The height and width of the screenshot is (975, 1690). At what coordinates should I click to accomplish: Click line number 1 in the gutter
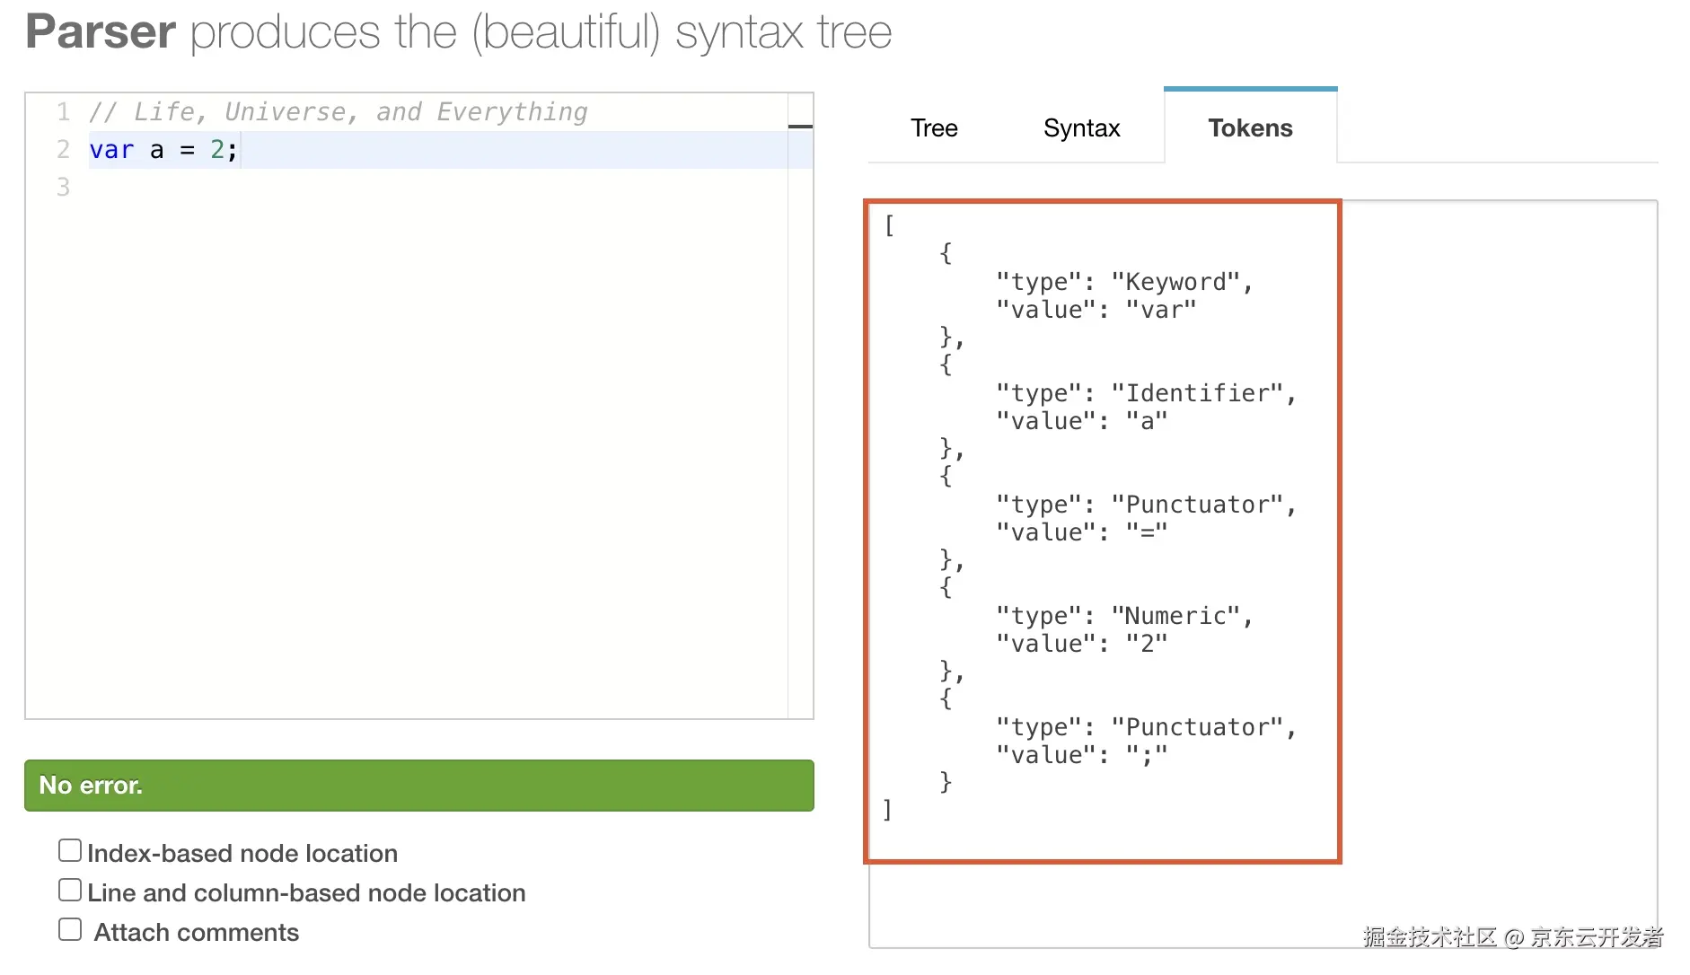(x=63, y=112)
